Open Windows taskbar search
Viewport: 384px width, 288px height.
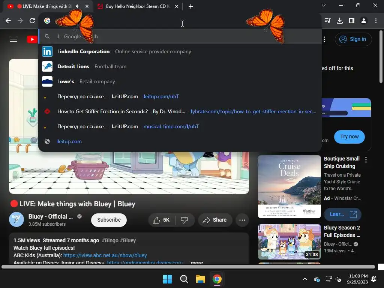[x=184, y=279]
